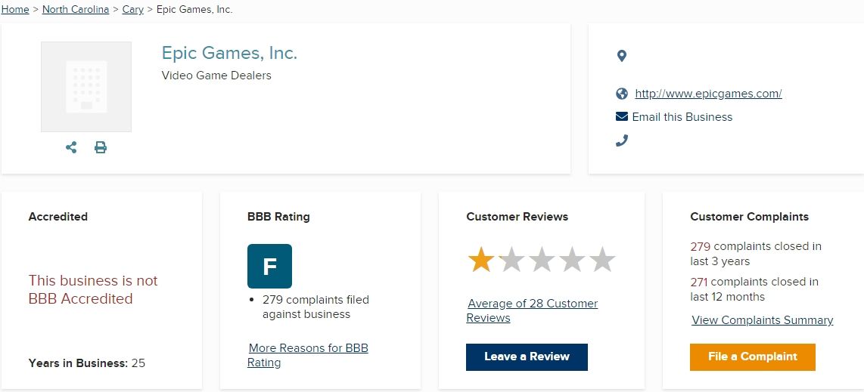Go to Home in the breadcrumb

tap(15, 10)
